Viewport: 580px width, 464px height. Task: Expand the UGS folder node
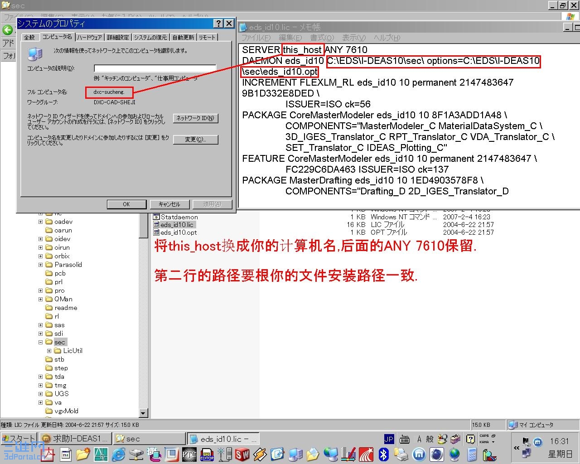click(40, 394)
